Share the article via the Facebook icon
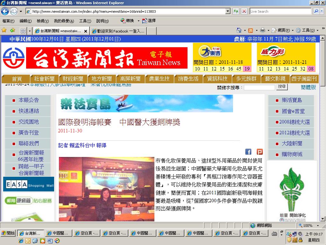This screenshot has width=326, height=245. (248, 152)
